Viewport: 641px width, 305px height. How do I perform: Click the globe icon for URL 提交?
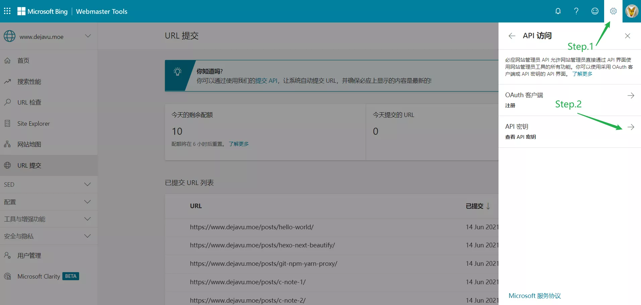click(7, 165)
